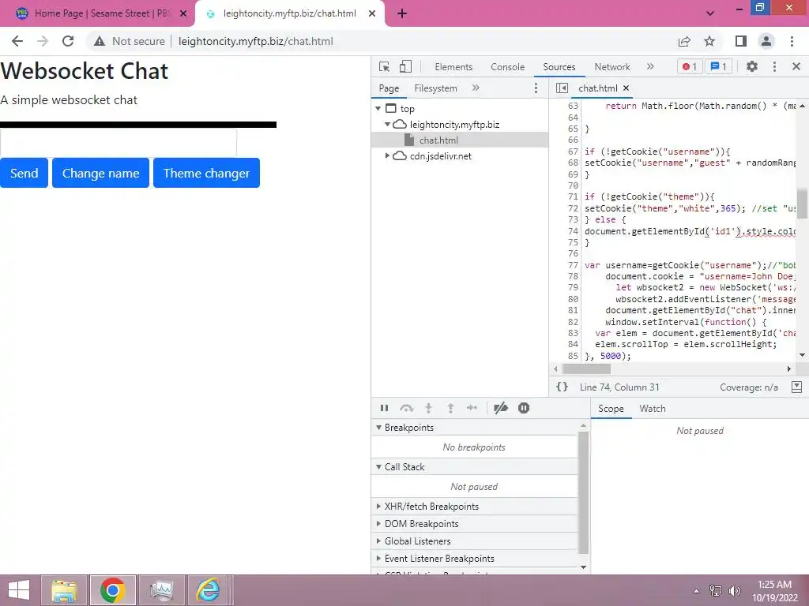The height and width of the screenshot is (606, 809).
Task: Select the Page navigator tab
Action: tap(389, 88)
